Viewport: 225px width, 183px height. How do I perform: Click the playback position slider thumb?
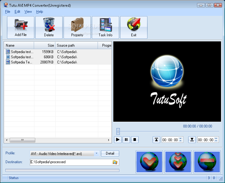(x=118, y=131)
